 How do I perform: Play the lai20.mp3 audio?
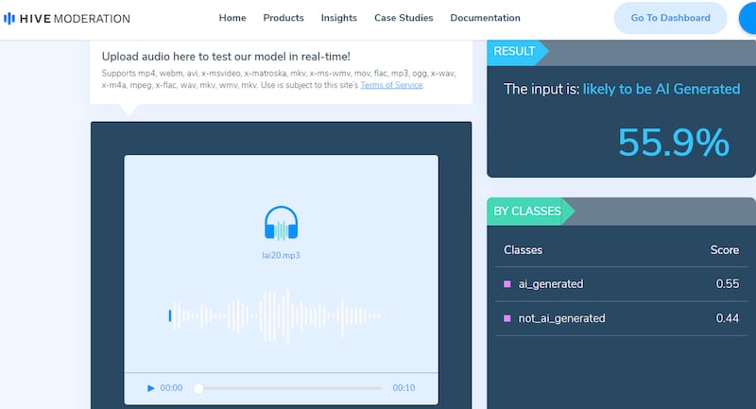click(151, 388)
